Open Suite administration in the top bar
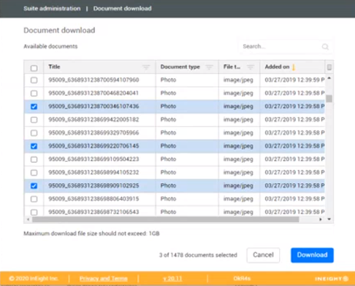Screen dimensions: 355x286 [52, 9]
